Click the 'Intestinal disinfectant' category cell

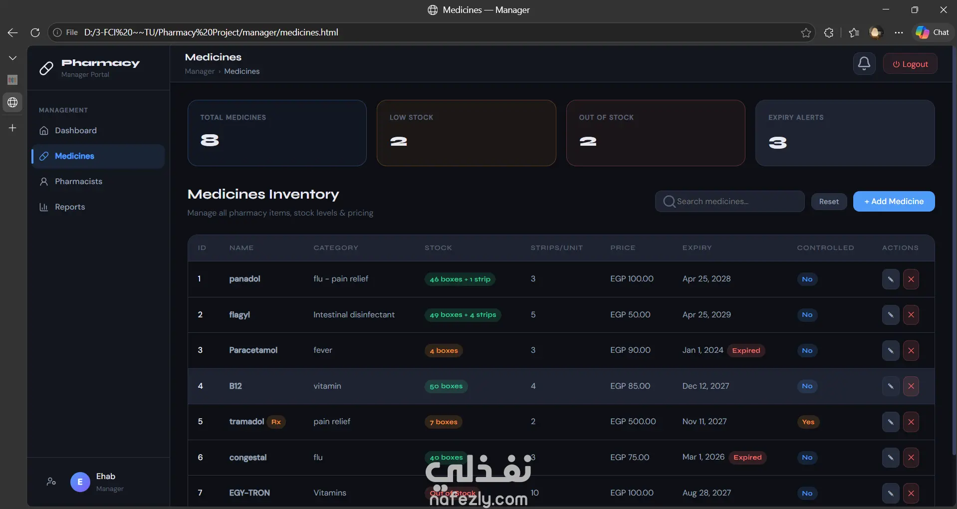(354, 315)
